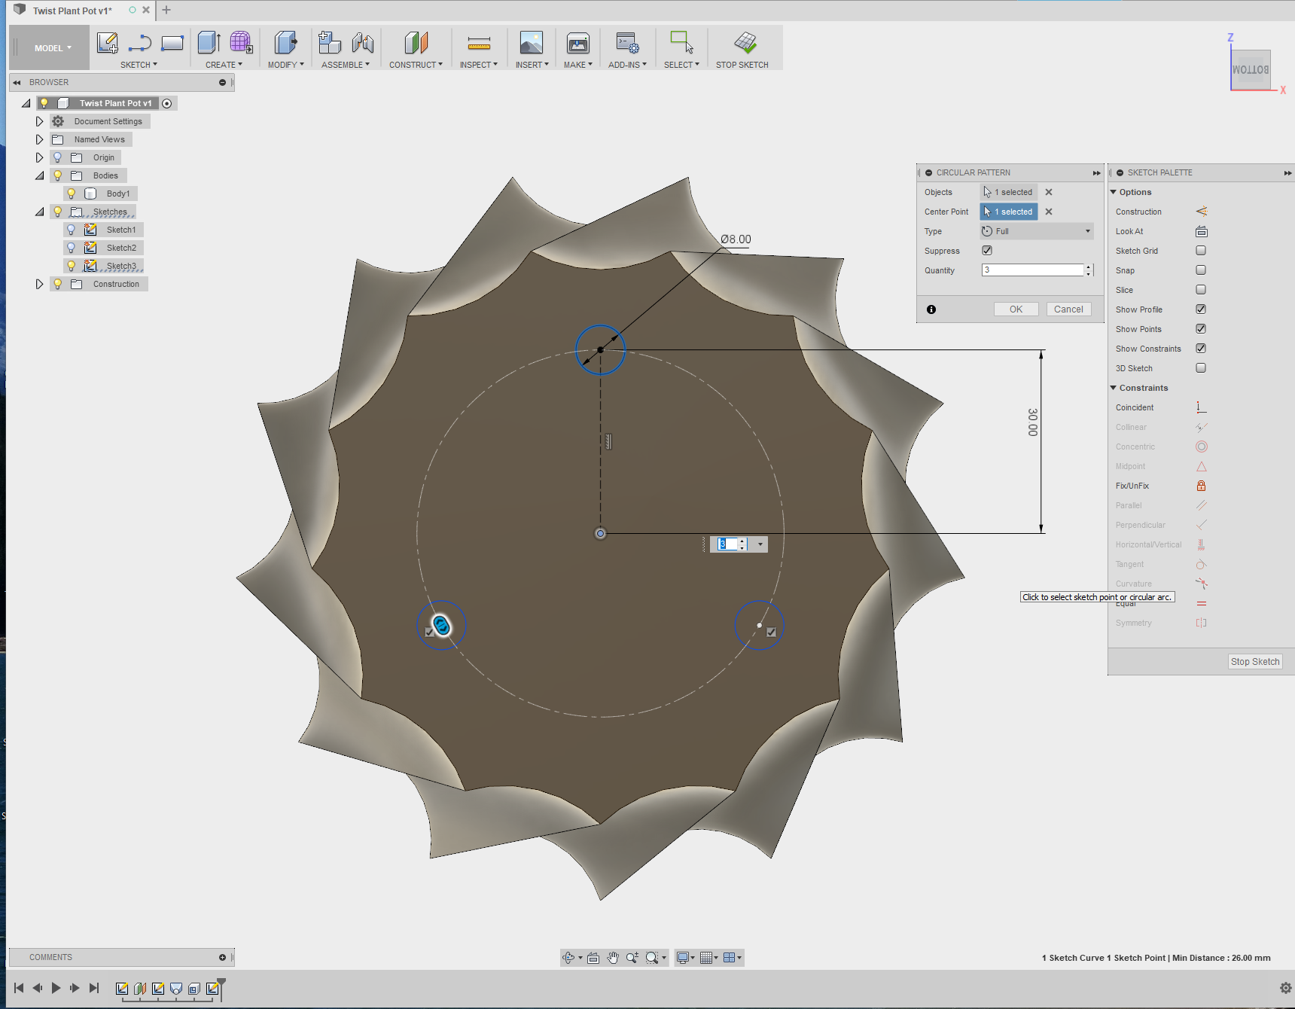Click the BOTTOM face of the view cube
Image resolution: width=1295 pixels, height=1009 pixels.
click(x=1251, y=70)
